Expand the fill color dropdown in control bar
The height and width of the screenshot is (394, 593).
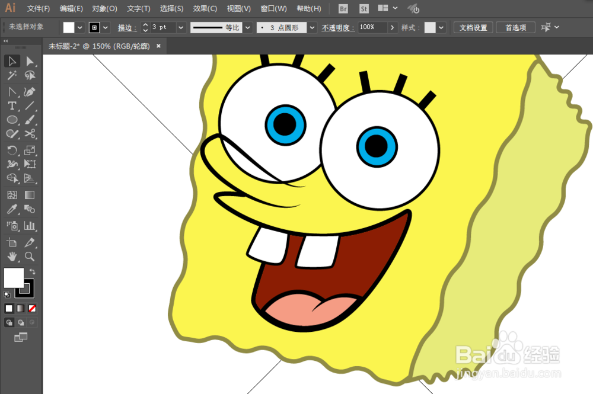click(80, 28)
